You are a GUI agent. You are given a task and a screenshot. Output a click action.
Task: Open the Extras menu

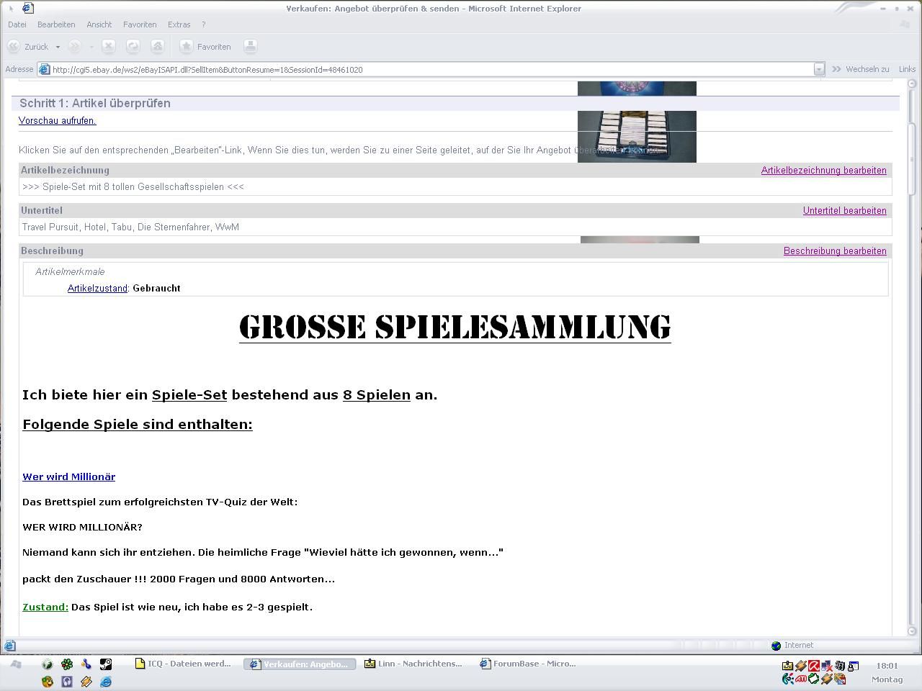point(179,24)
